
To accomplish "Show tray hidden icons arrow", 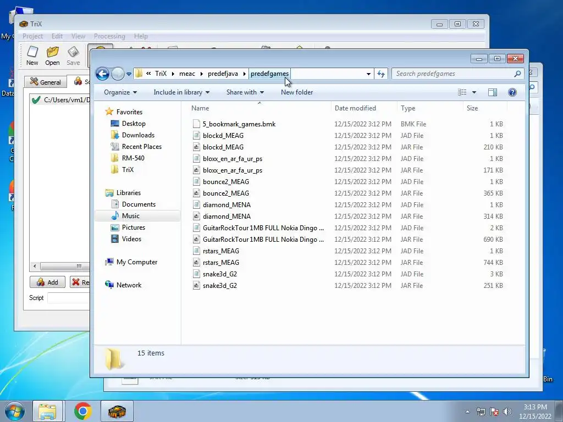I will coord(467,412).
